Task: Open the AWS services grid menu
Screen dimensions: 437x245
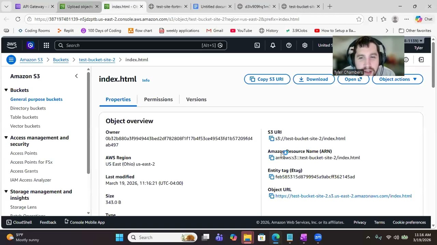Action: click(46, 45)
